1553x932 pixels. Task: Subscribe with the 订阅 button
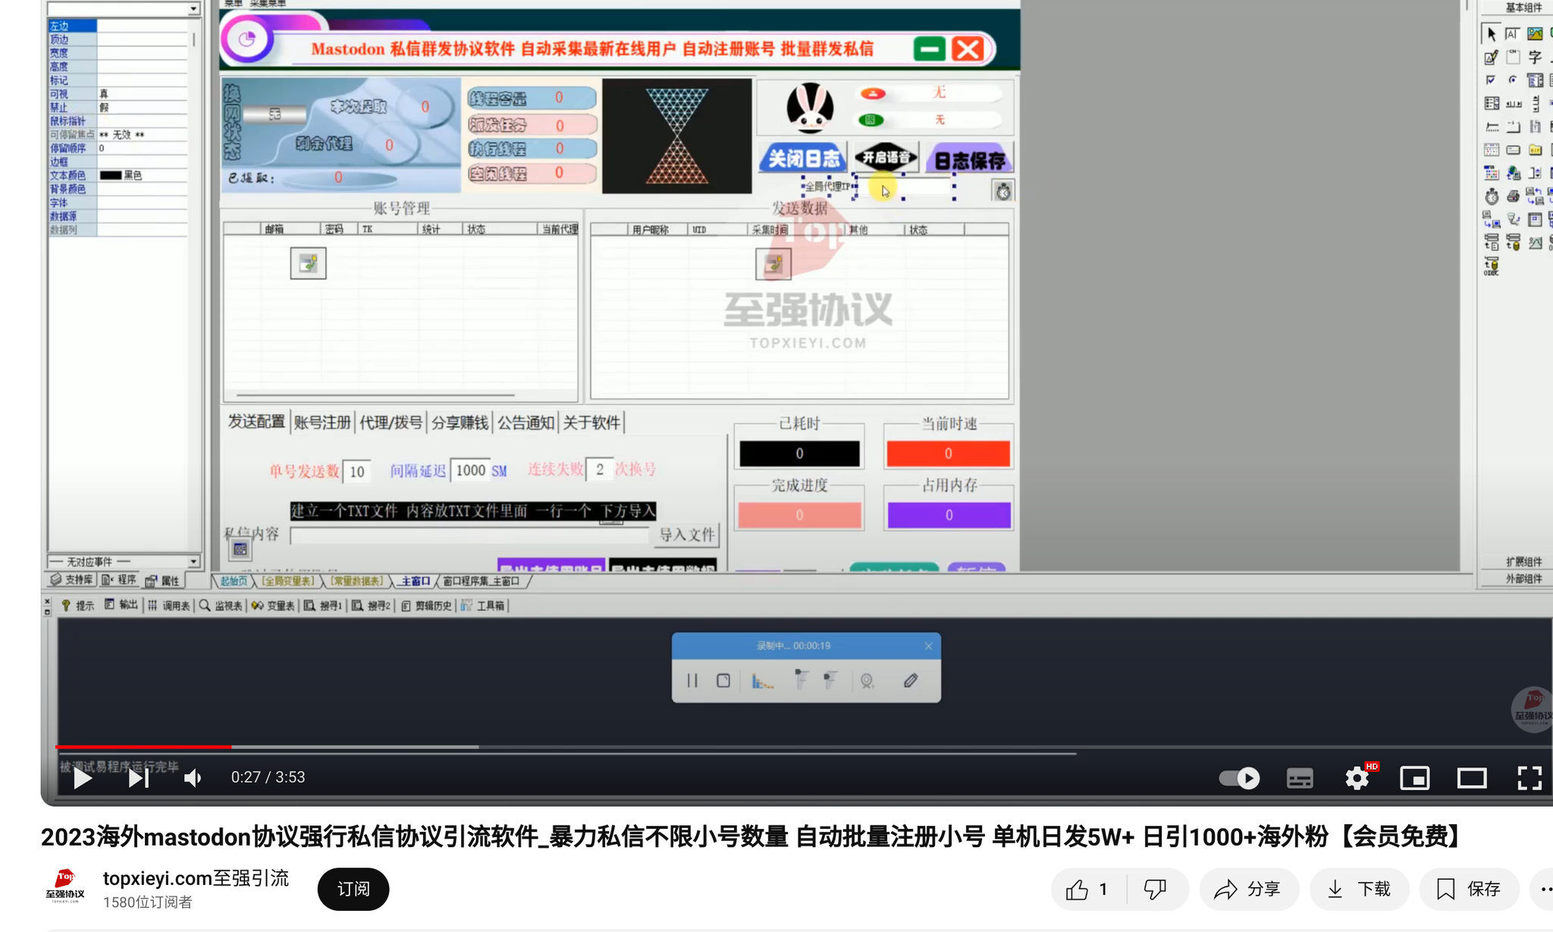pyautogui.click(x=353, y=889)
